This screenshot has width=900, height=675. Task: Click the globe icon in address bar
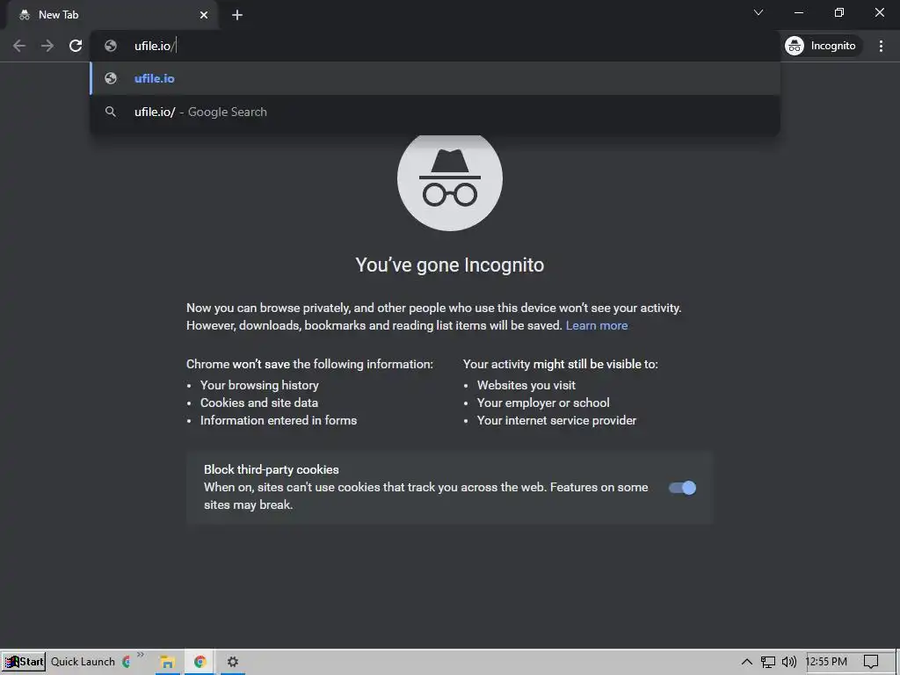coord(111,46)
